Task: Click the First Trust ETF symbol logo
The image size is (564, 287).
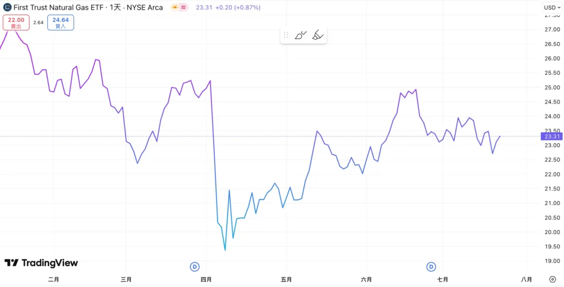Action: (7, 8)
